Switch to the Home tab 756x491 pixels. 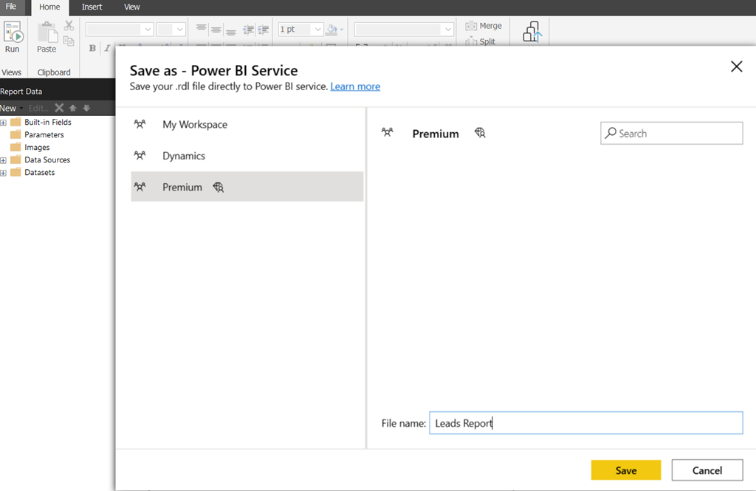point(49,7)
